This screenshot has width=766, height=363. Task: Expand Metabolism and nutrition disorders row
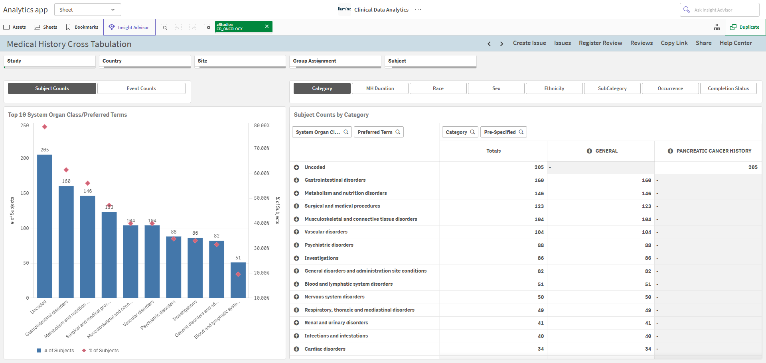[296, 193]
